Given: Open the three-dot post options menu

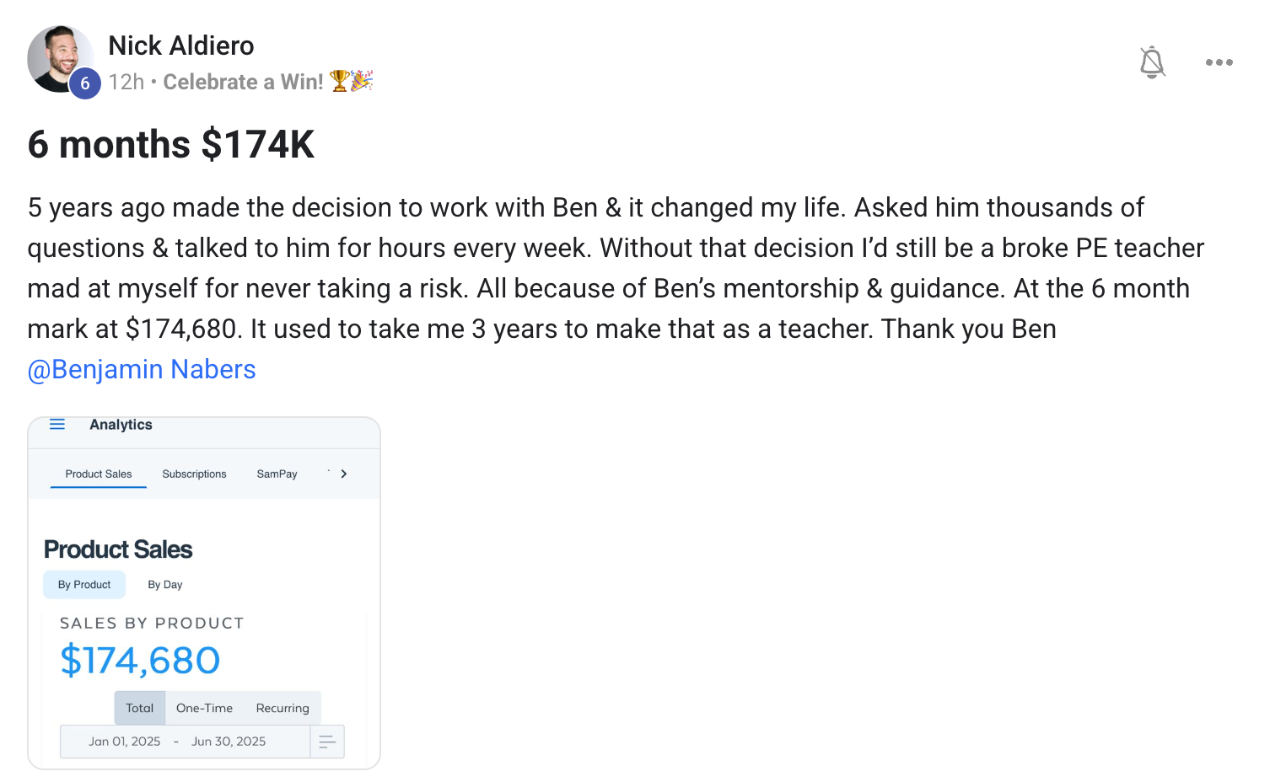Looking at the screenshot, I should point(1219,62).
